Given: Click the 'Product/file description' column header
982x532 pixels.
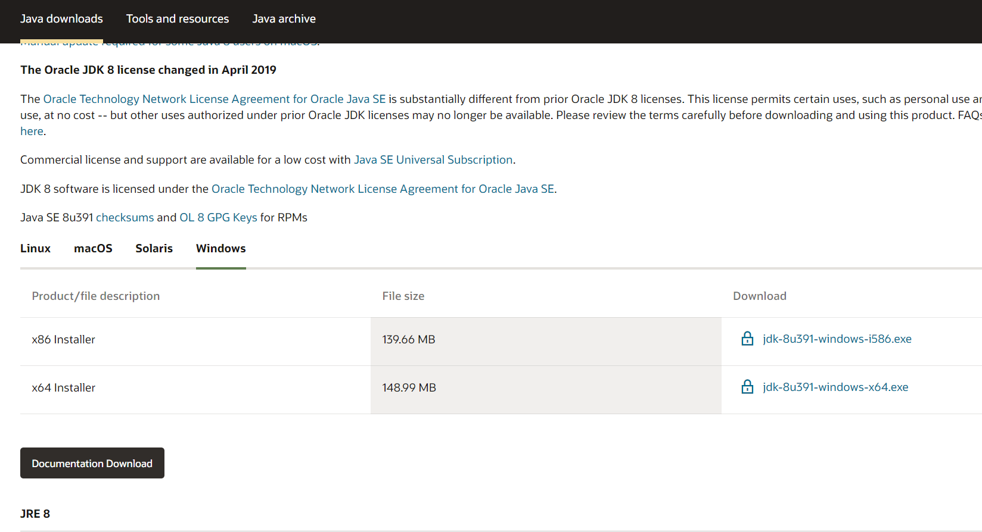Looking at the screenshot, I should click(96, 296).
